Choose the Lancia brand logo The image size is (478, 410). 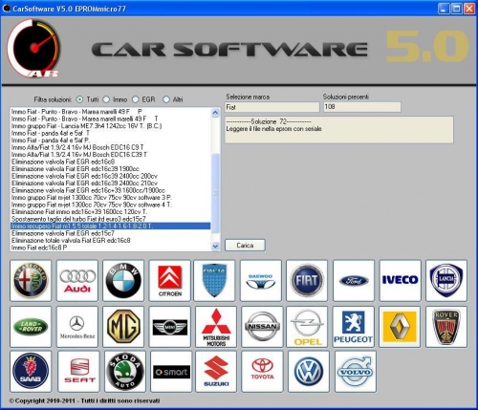446,280
